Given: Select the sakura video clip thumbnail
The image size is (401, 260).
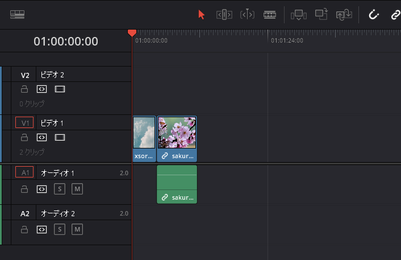Looking at the screenshot, I should (x=177, y=133).
